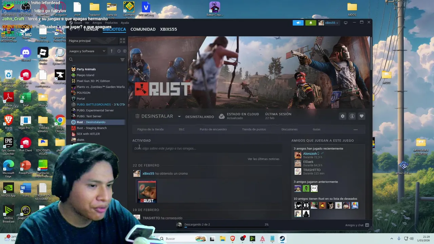Open the DLC link
The width and height of the screenshot is (434, 244).
182,129
